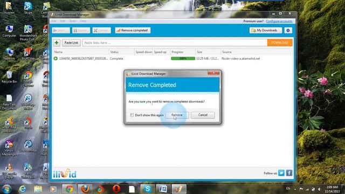Open the Recycle Bin
Image resolution: width=345 pixels, height=194 pixels.
(x=9, y=77)
